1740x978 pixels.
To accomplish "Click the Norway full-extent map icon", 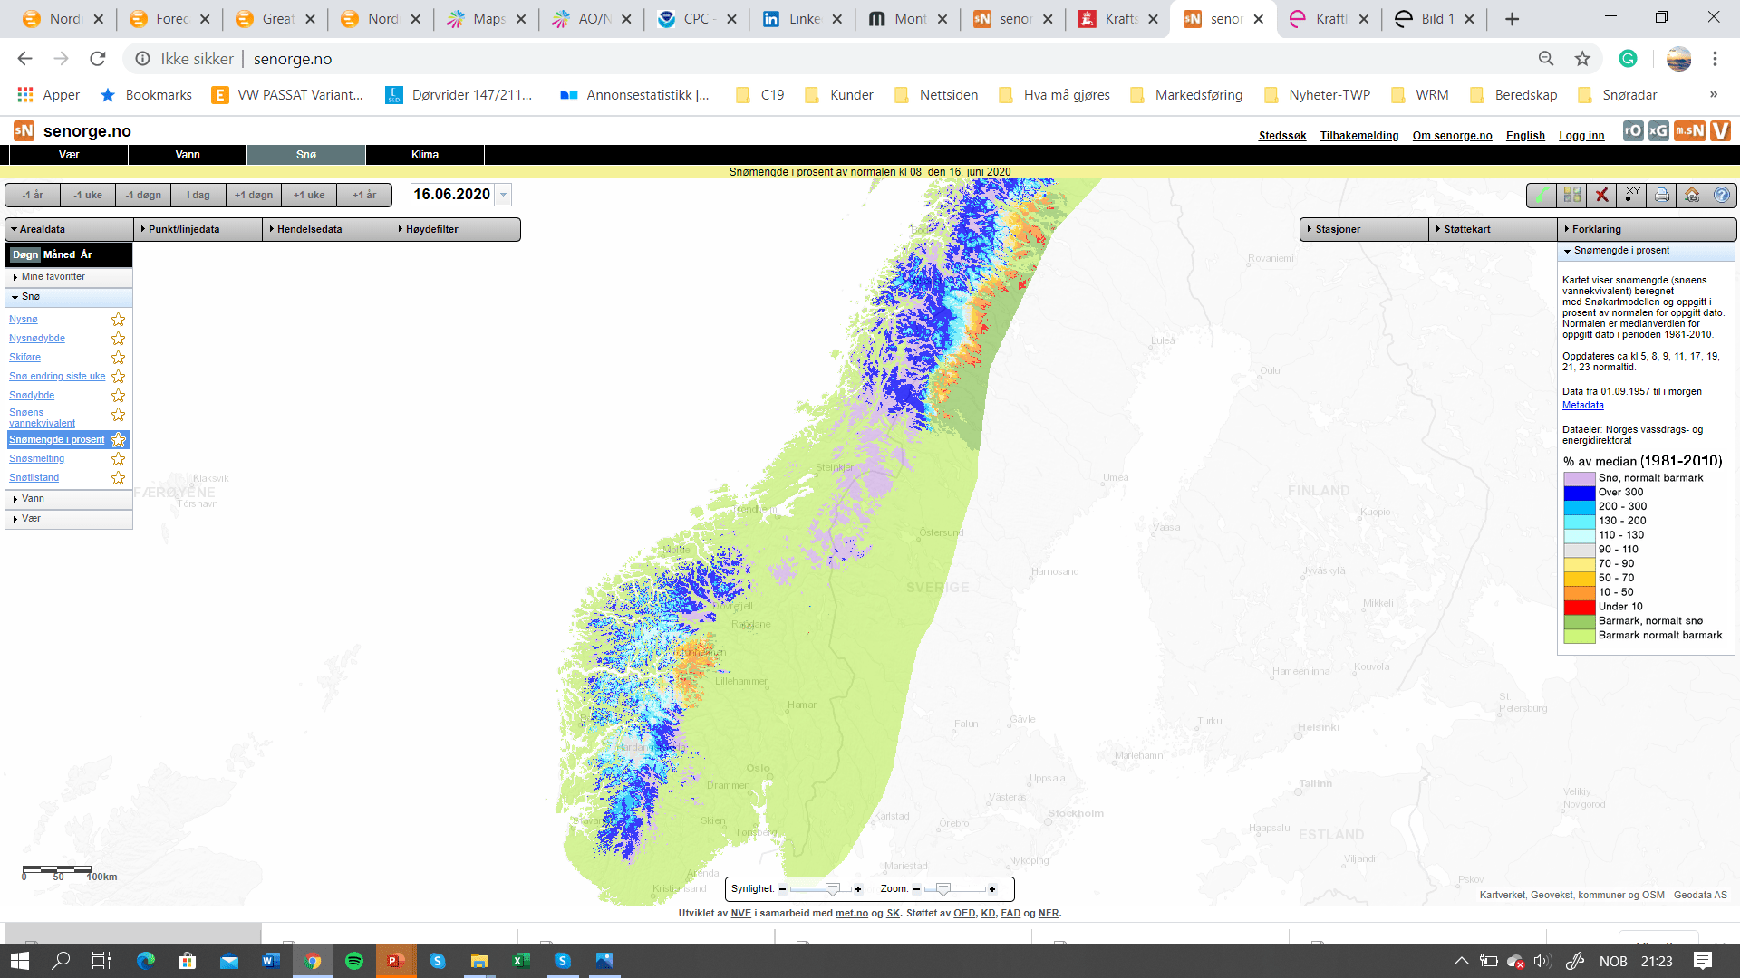I will 1542,195.
